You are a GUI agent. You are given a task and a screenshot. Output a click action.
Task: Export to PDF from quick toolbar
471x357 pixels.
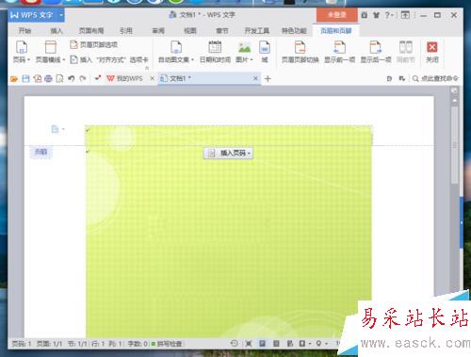tap(38, 78)
